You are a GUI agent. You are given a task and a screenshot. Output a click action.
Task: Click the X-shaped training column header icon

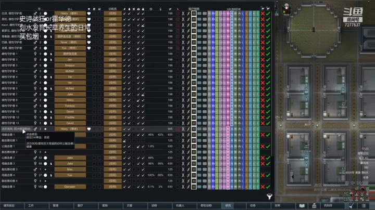pos(134,9)
